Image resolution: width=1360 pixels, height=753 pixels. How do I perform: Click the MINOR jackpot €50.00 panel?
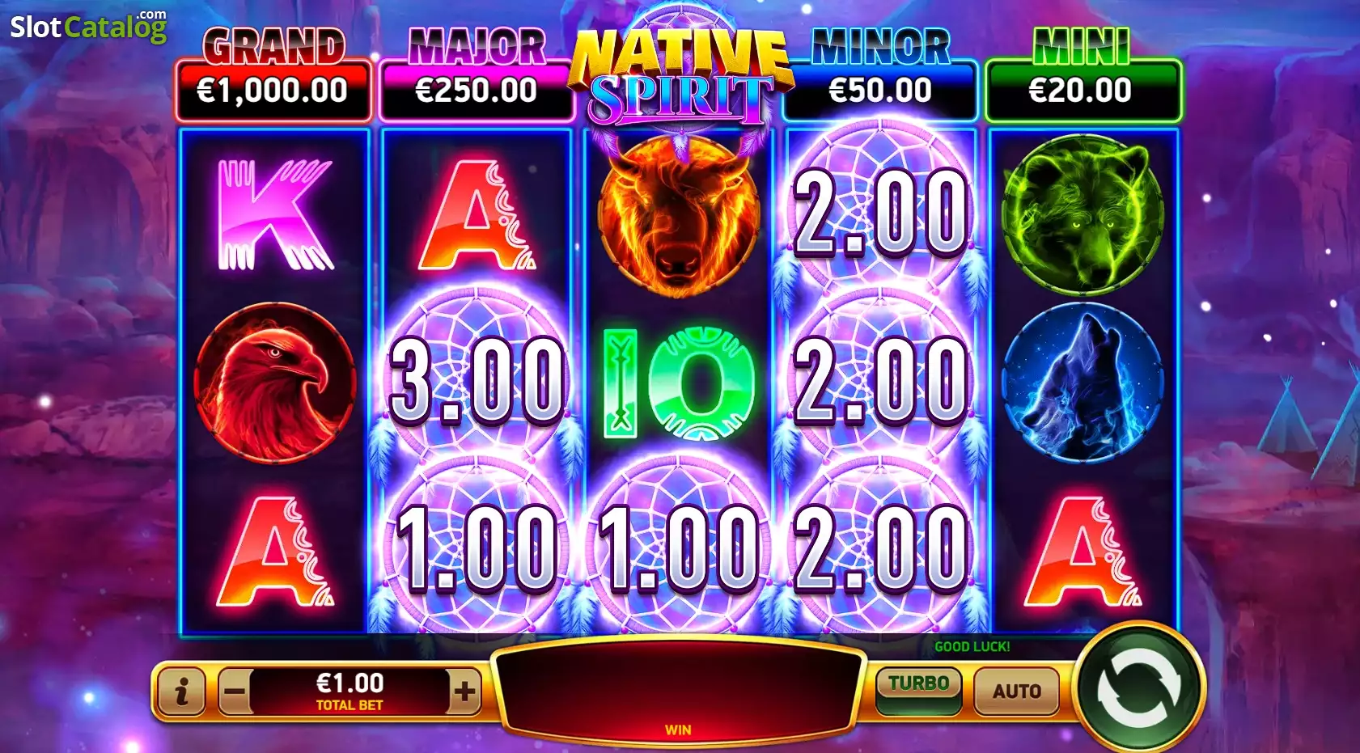(880, 90)
